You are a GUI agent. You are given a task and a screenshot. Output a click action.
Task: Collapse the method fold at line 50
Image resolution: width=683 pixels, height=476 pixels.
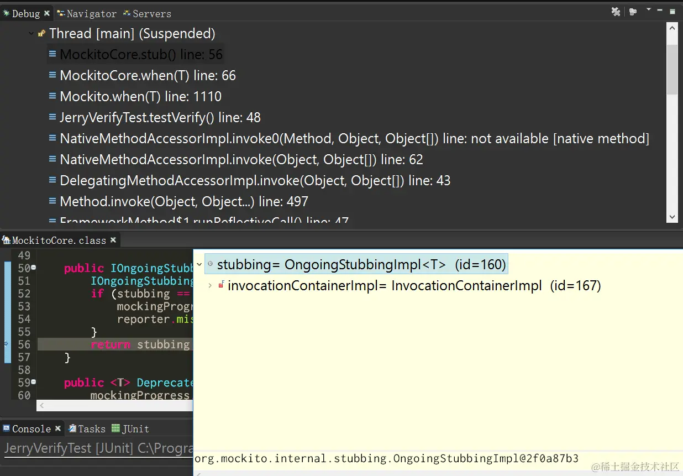coord(34,268)
